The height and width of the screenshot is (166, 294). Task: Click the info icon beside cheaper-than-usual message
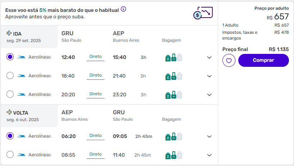tap(123, 9)
